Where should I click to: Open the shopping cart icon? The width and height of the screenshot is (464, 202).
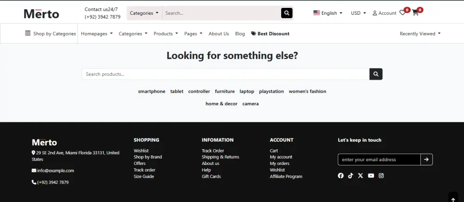[x=415, y=13]
